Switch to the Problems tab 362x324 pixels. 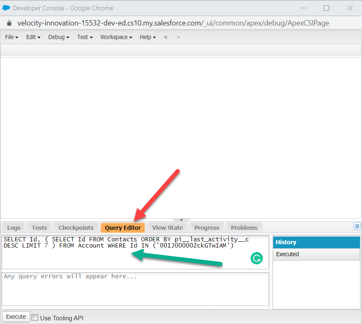244,228
